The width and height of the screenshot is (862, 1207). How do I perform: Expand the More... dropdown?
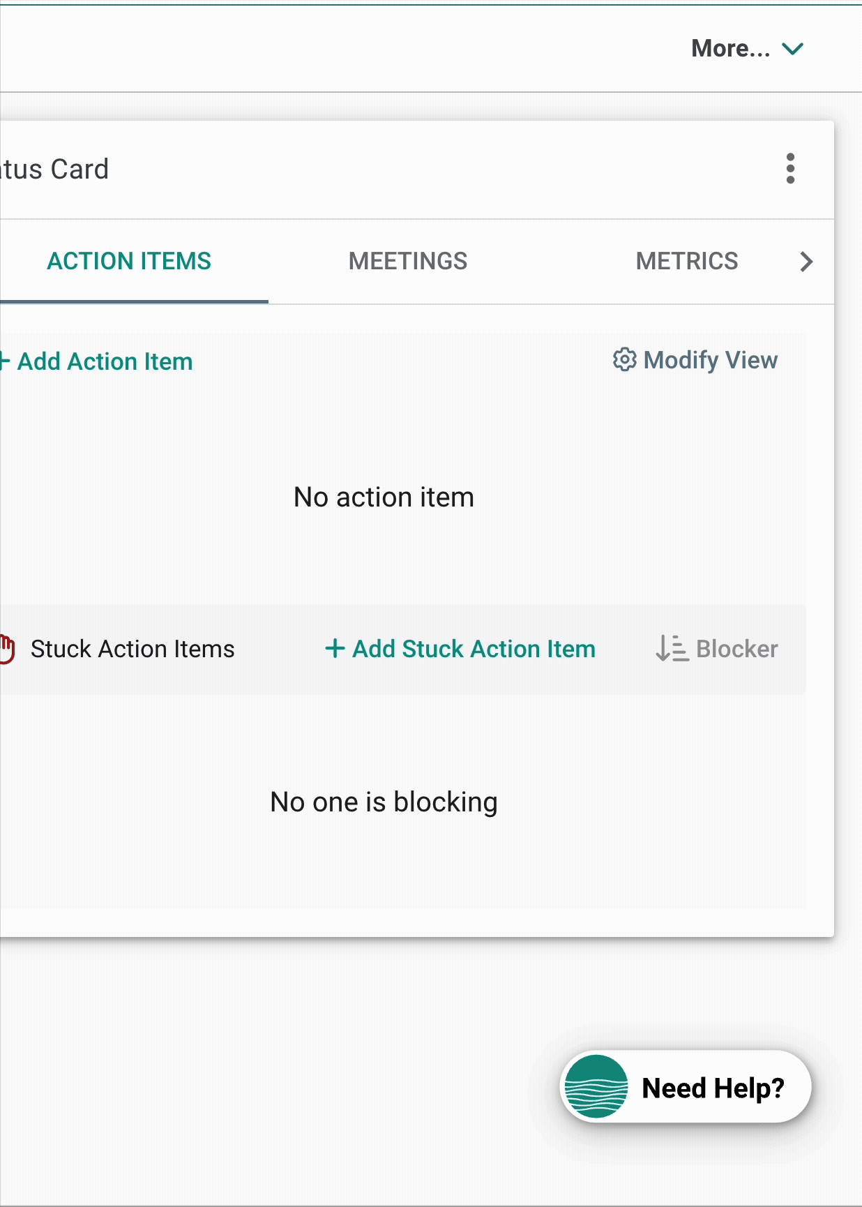point(748,48)
